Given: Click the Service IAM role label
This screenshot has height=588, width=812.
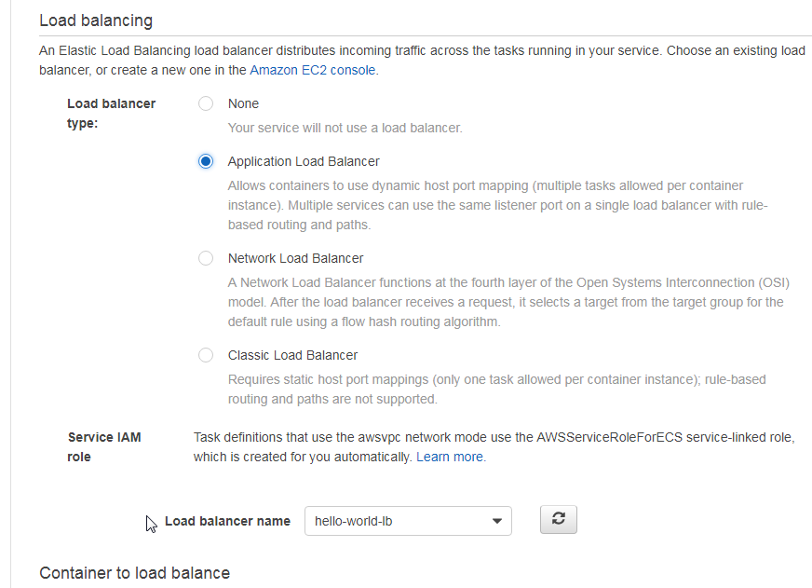Looking at the screenshot, I should click(x=104, y=447).
